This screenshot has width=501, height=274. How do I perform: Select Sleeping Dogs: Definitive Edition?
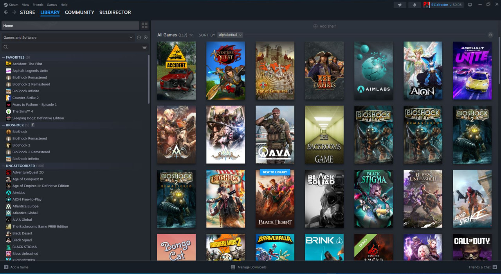click(38, 118)
